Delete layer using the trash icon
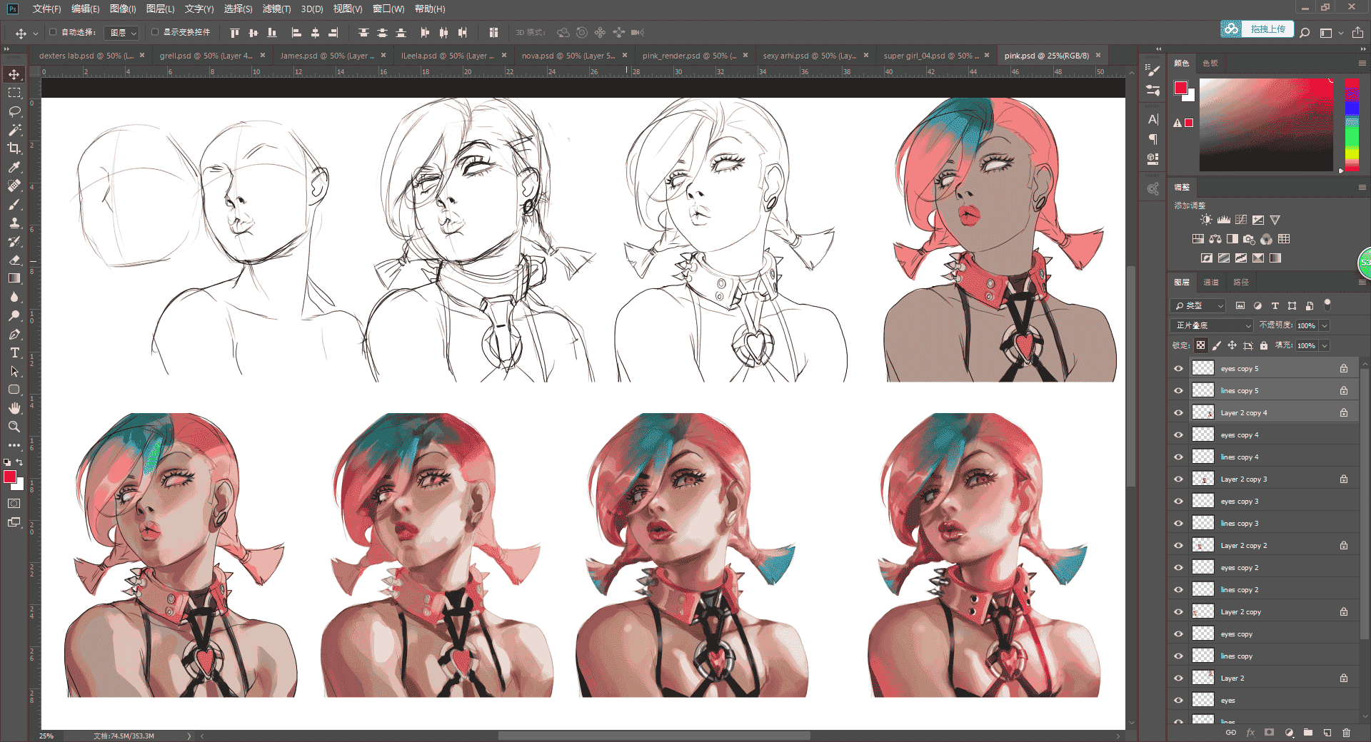 point(1346,733)
